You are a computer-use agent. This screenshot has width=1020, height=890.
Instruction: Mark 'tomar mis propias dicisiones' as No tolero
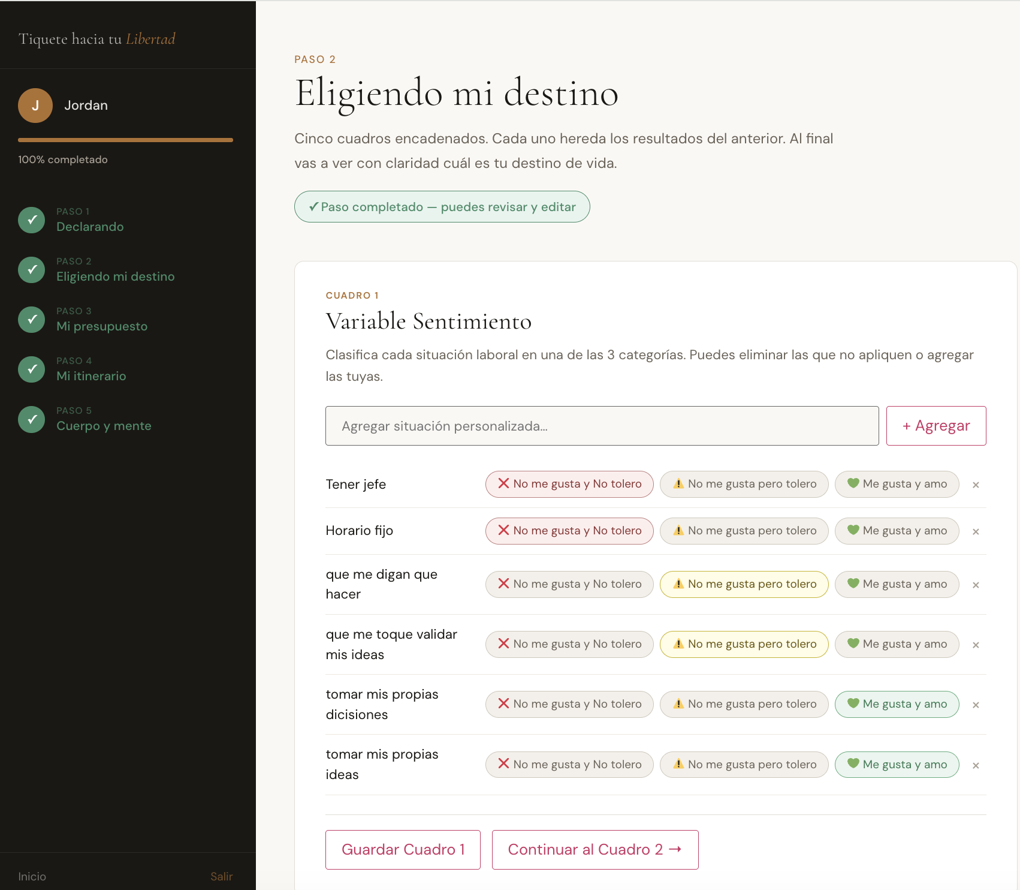click(569, 704)
